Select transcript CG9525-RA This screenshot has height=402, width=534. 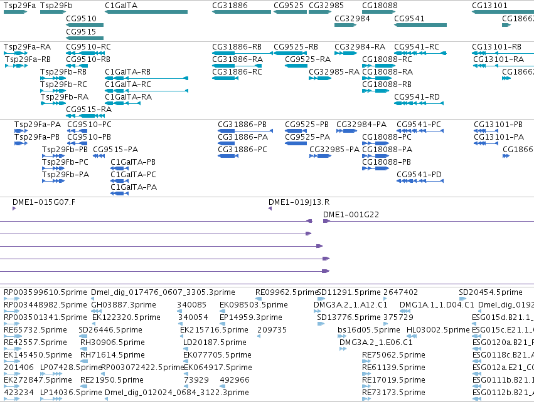(296, 66)
